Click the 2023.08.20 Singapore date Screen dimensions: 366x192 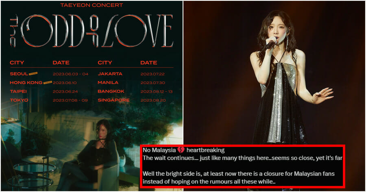tap(153, 100)
